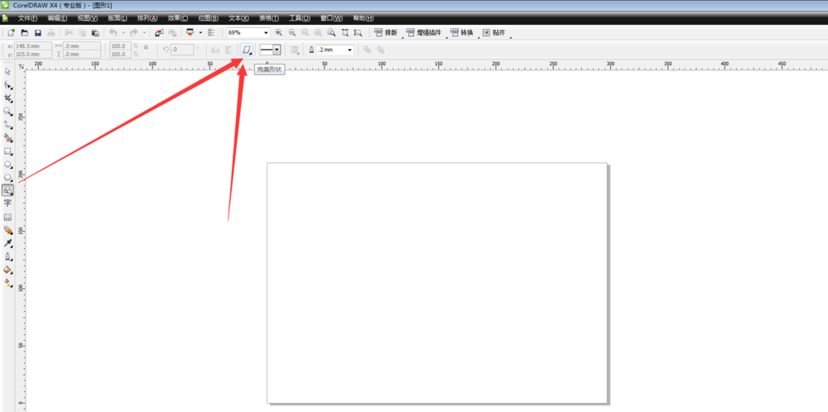Click the 贴齐 toolbar button
828x412 pixels.
coord(493,33)
